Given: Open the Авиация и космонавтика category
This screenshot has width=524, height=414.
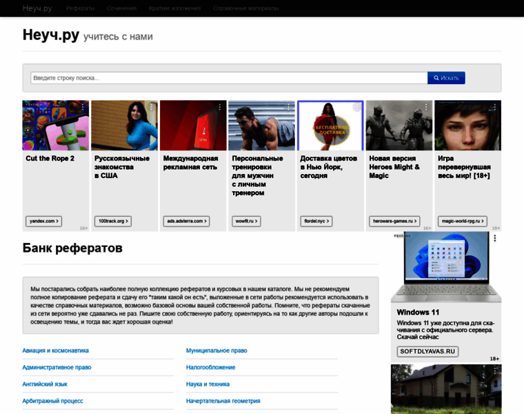Looking at the screenshot, I should click(55, 351).
